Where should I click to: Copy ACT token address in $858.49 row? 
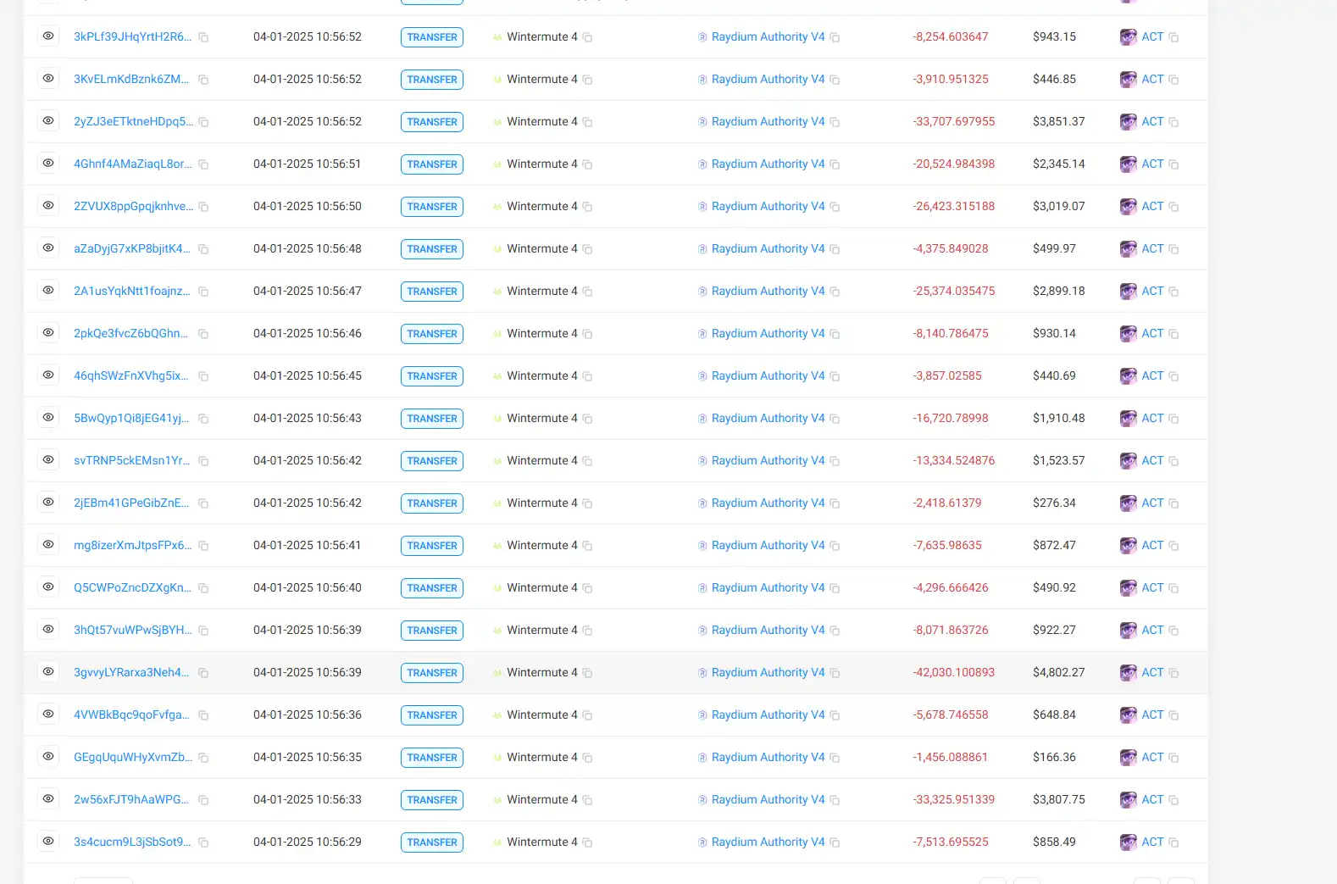coord(1173,842)
